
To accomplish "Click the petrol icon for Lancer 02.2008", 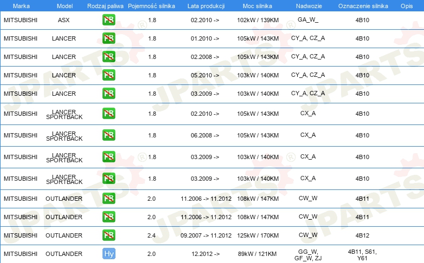I will coord(108,56).
